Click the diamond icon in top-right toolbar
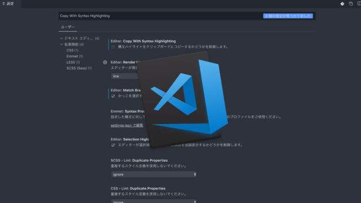Screen dimensions: 361x203 (342, 4)
